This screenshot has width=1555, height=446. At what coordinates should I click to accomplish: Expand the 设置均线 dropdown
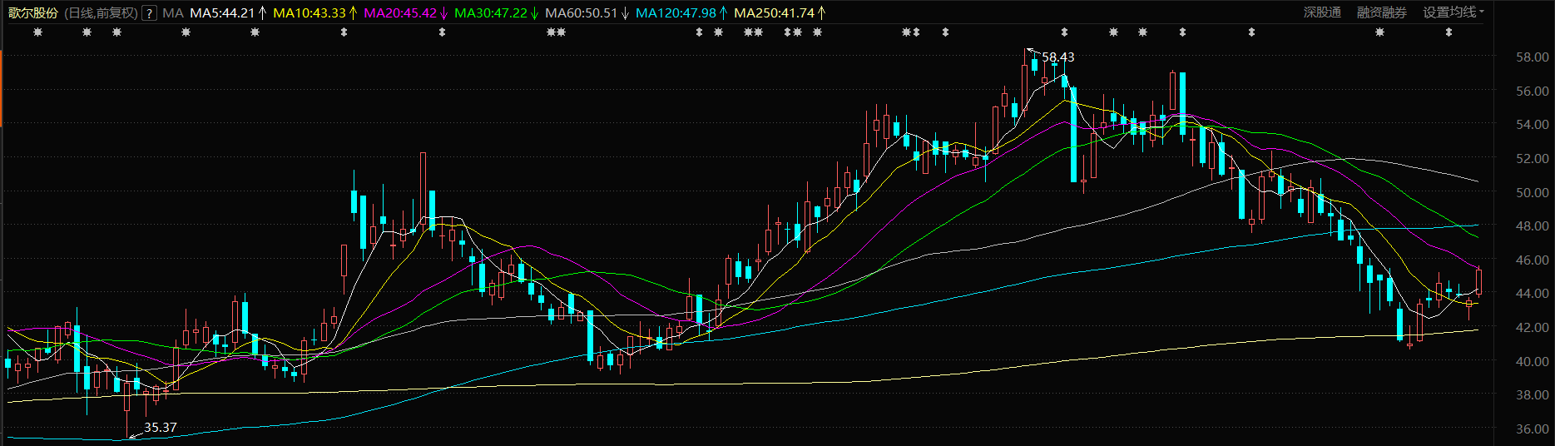coord(1453,12)
